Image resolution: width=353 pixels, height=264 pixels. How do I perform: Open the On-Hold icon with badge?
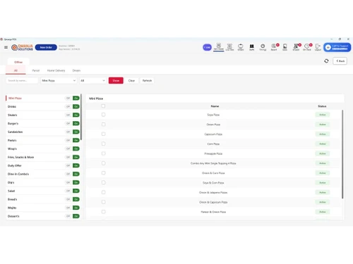[307, 47]
